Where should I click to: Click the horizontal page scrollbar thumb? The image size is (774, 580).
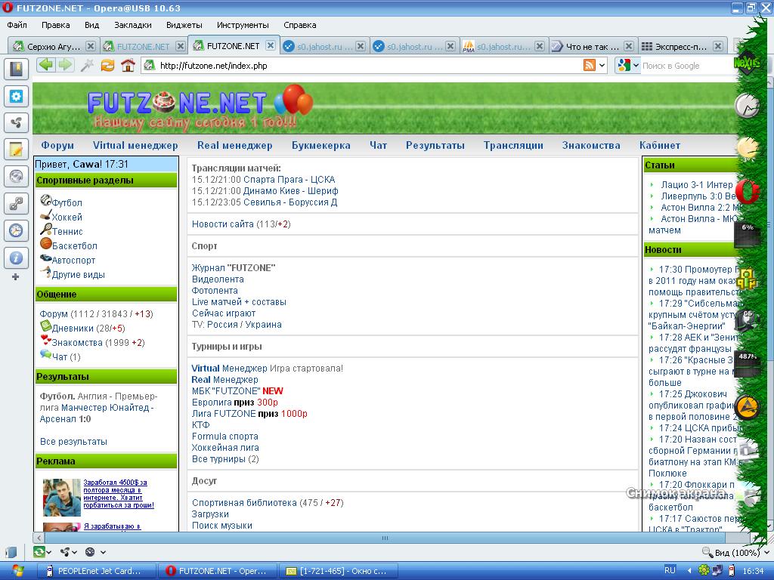click(385, 538)
